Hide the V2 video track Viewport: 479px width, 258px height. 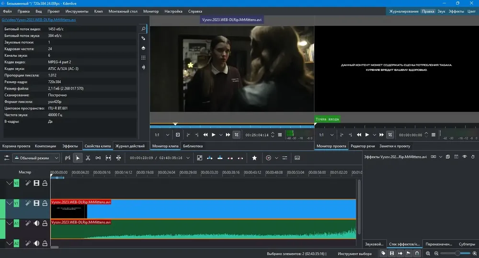36,183
